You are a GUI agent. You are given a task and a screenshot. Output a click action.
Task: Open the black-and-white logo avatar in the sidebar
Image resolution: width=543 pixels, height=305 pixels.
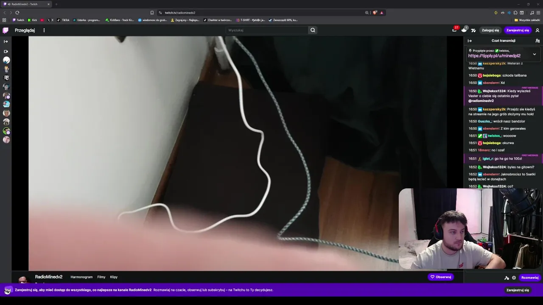6,78
